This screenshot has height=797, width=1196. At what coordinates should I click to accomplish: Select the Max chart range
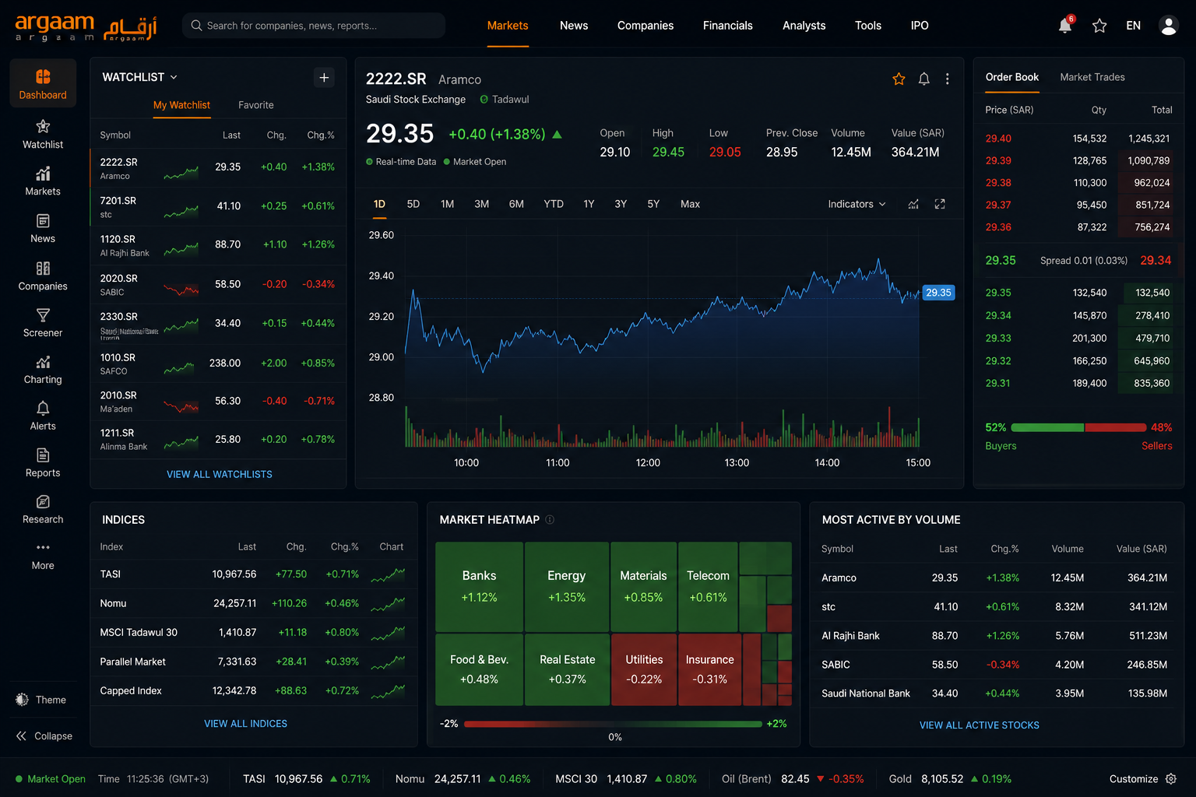(691, 204)
